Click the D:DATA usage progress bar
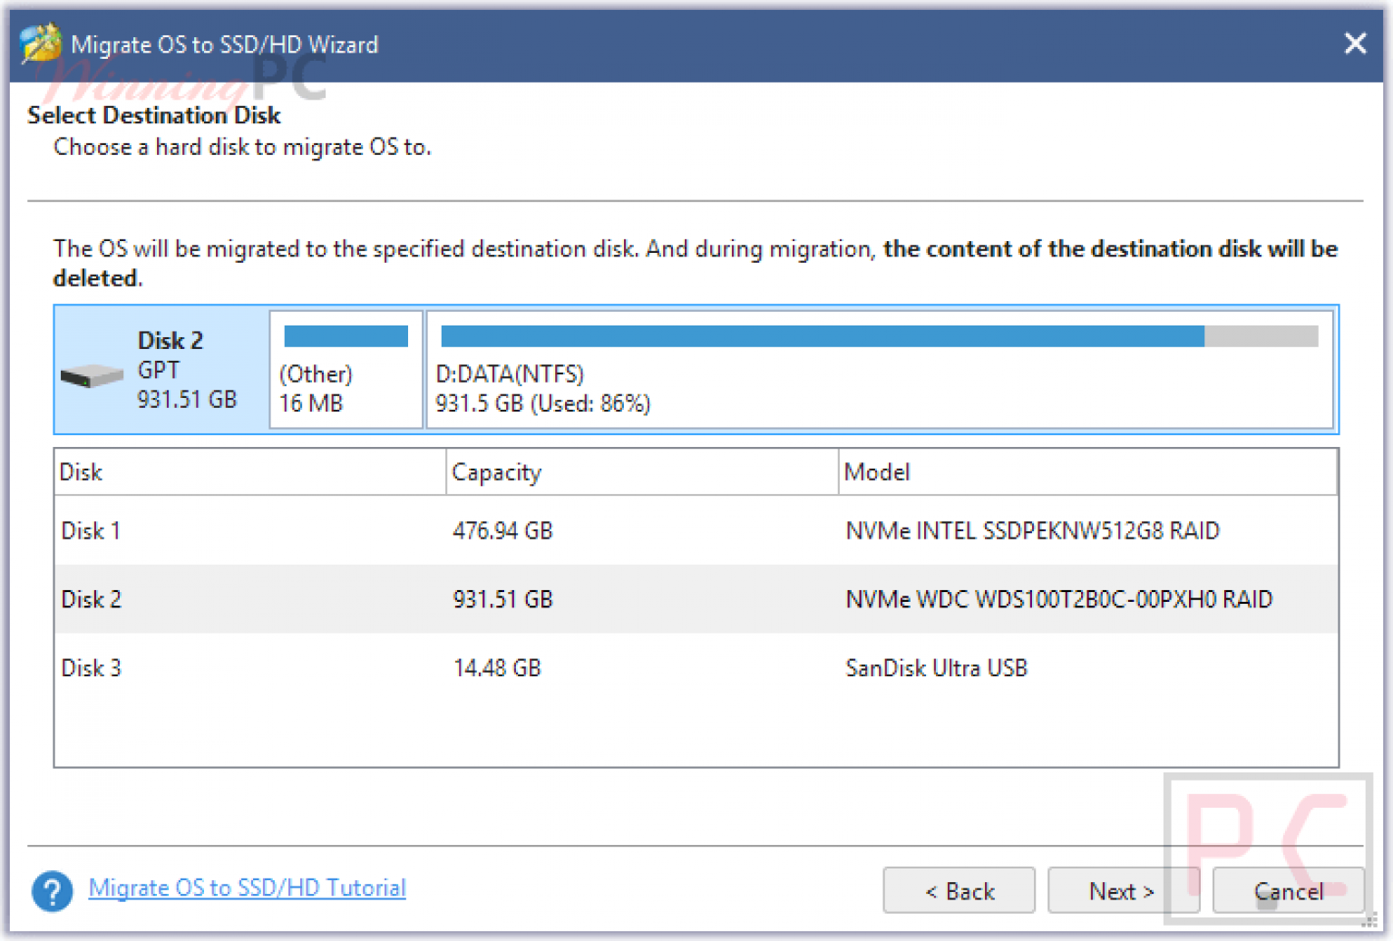Viewport: 1393px width, 941px height. click(x=880, y=336)
